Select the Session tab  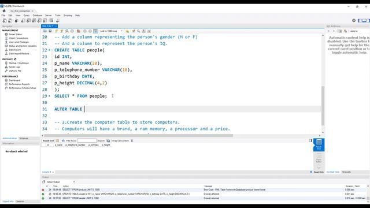20,202
